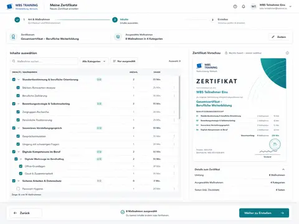
Task: Uncheck Gesprächssimulation checkbox
Action: (x=18, y=136)
